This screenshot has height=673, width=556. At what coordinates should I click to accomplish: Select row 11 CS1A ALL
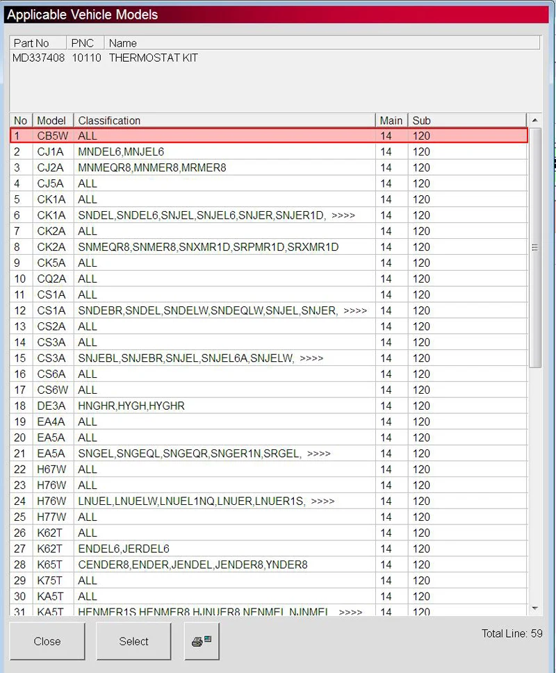[x=269, y=294]
